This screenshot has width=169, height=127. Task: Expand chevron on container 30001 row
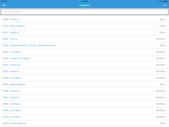coord(167,84)
